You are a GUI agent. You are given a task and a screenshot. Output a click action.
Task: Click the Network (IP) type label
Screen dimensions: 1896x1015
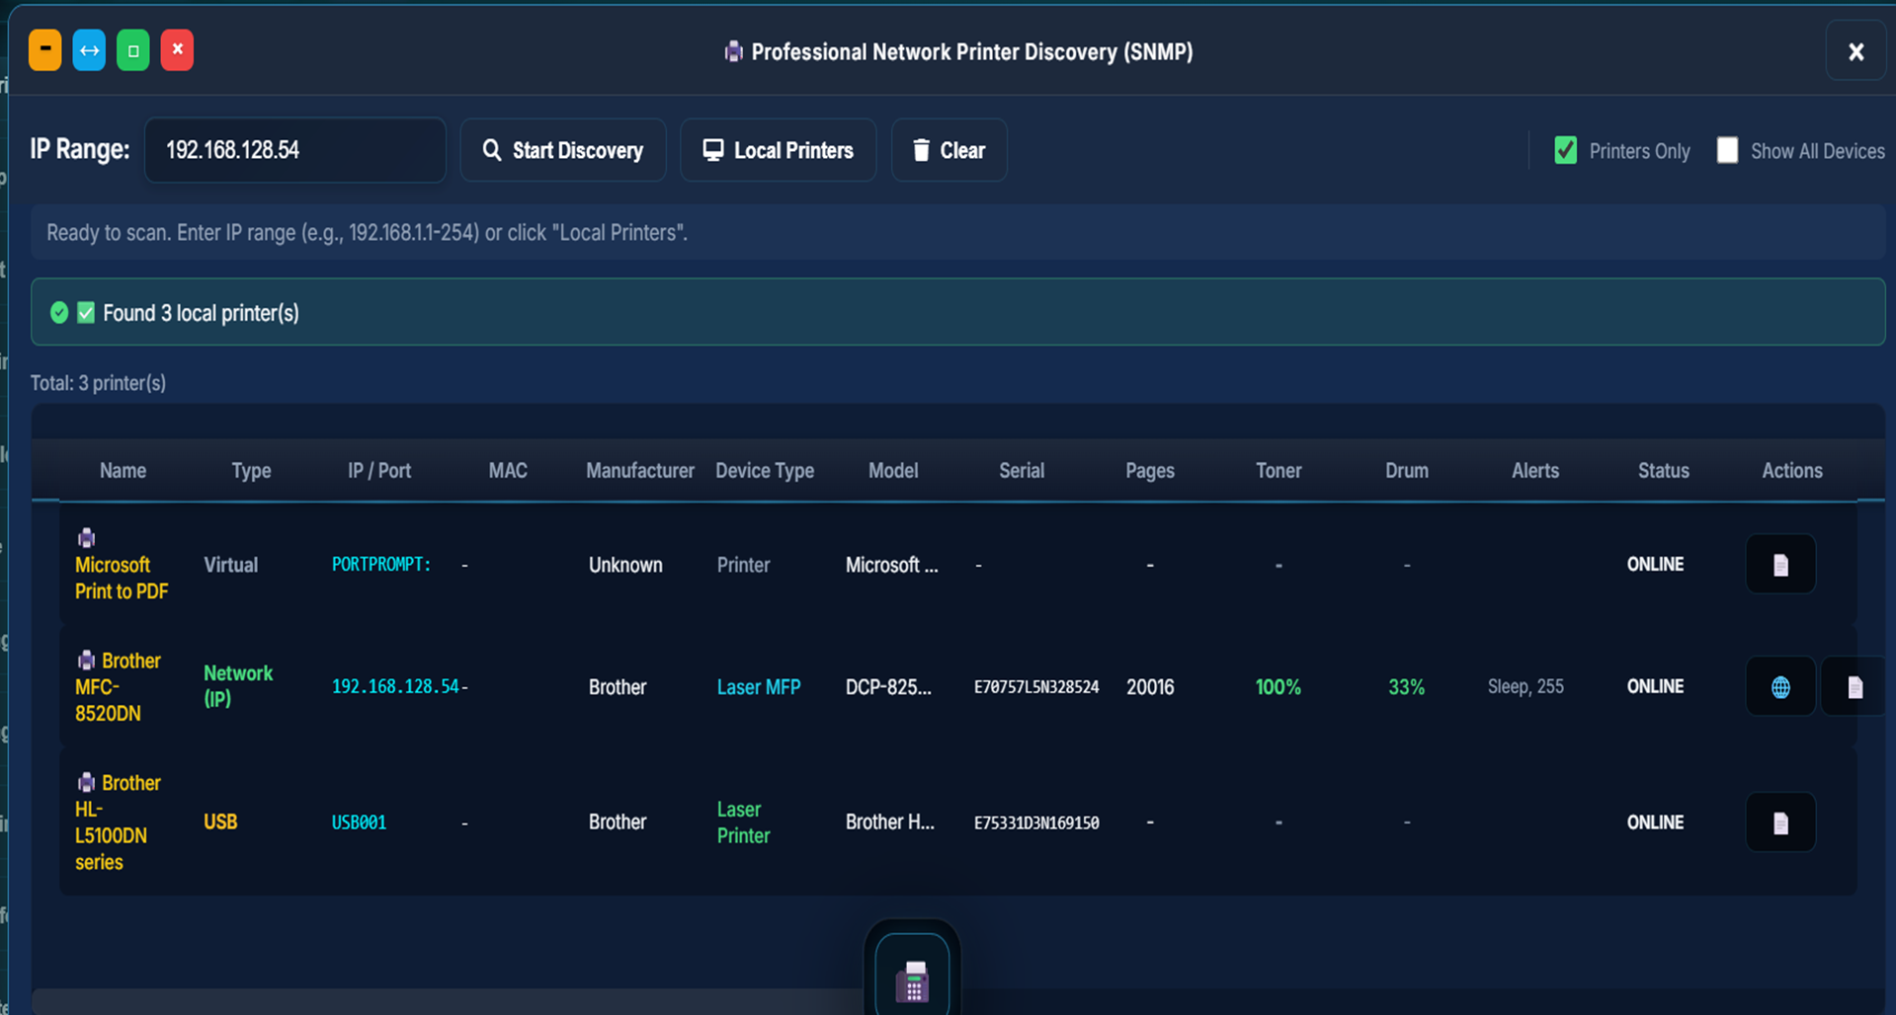tap(238, 686)
